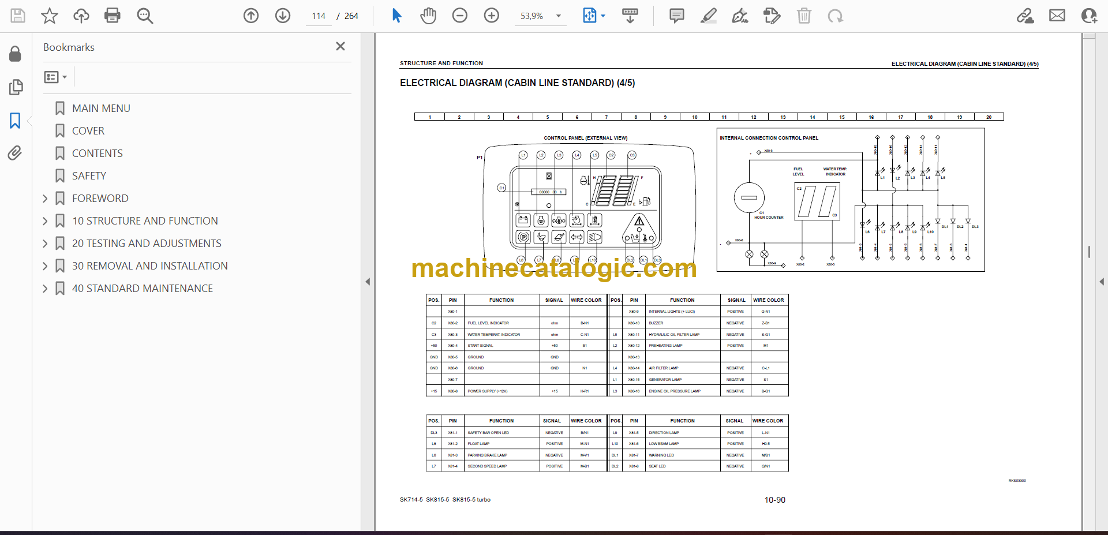The height and width of the screenshot is (535, 1108).
Task: Click the stamp tool icon
Action: tap(772, 16)
